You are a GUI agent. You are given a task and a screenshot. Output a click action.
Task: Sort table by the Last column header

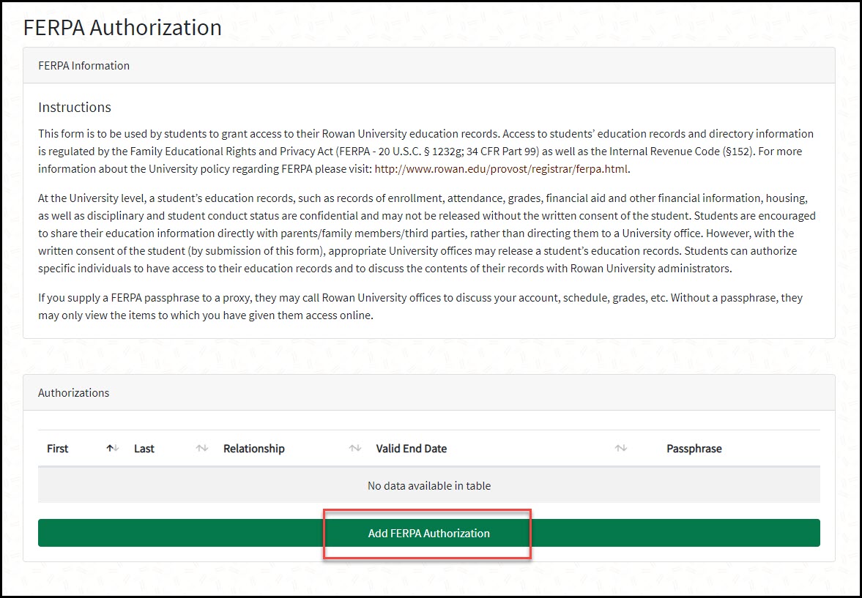(144, 449)
